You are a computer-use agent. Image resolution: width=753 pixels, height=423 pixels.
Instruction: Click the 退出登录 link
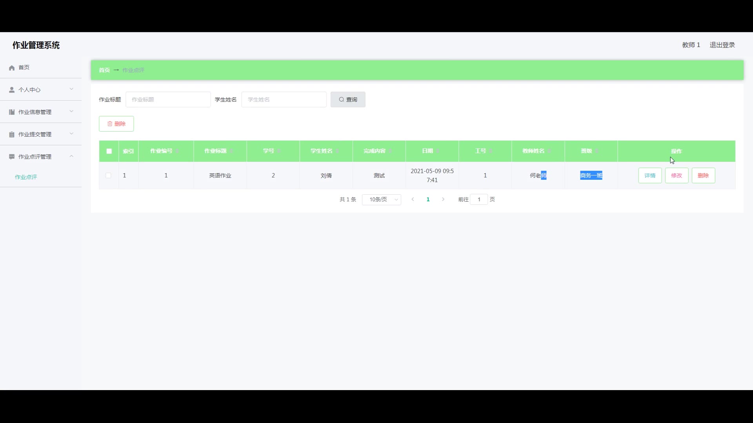click(722, 45)
